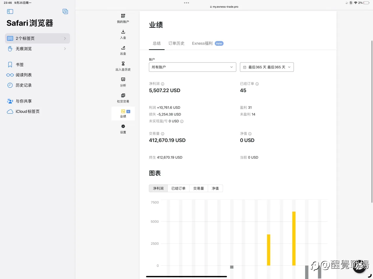Open Performance (业绩) sidebar icon

click(x=123, y=111)
